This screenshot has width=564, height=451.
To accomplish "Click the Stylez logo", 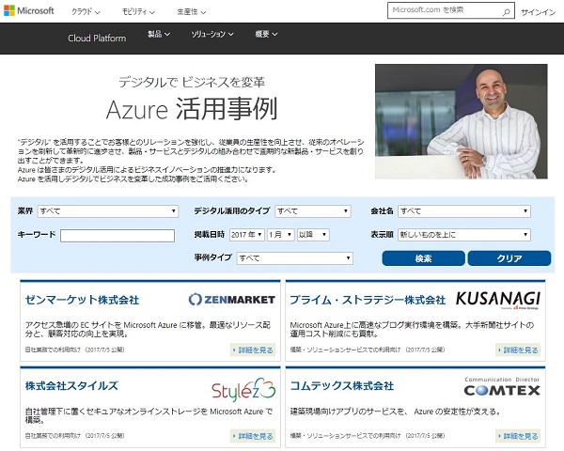I will click(243, 390).
